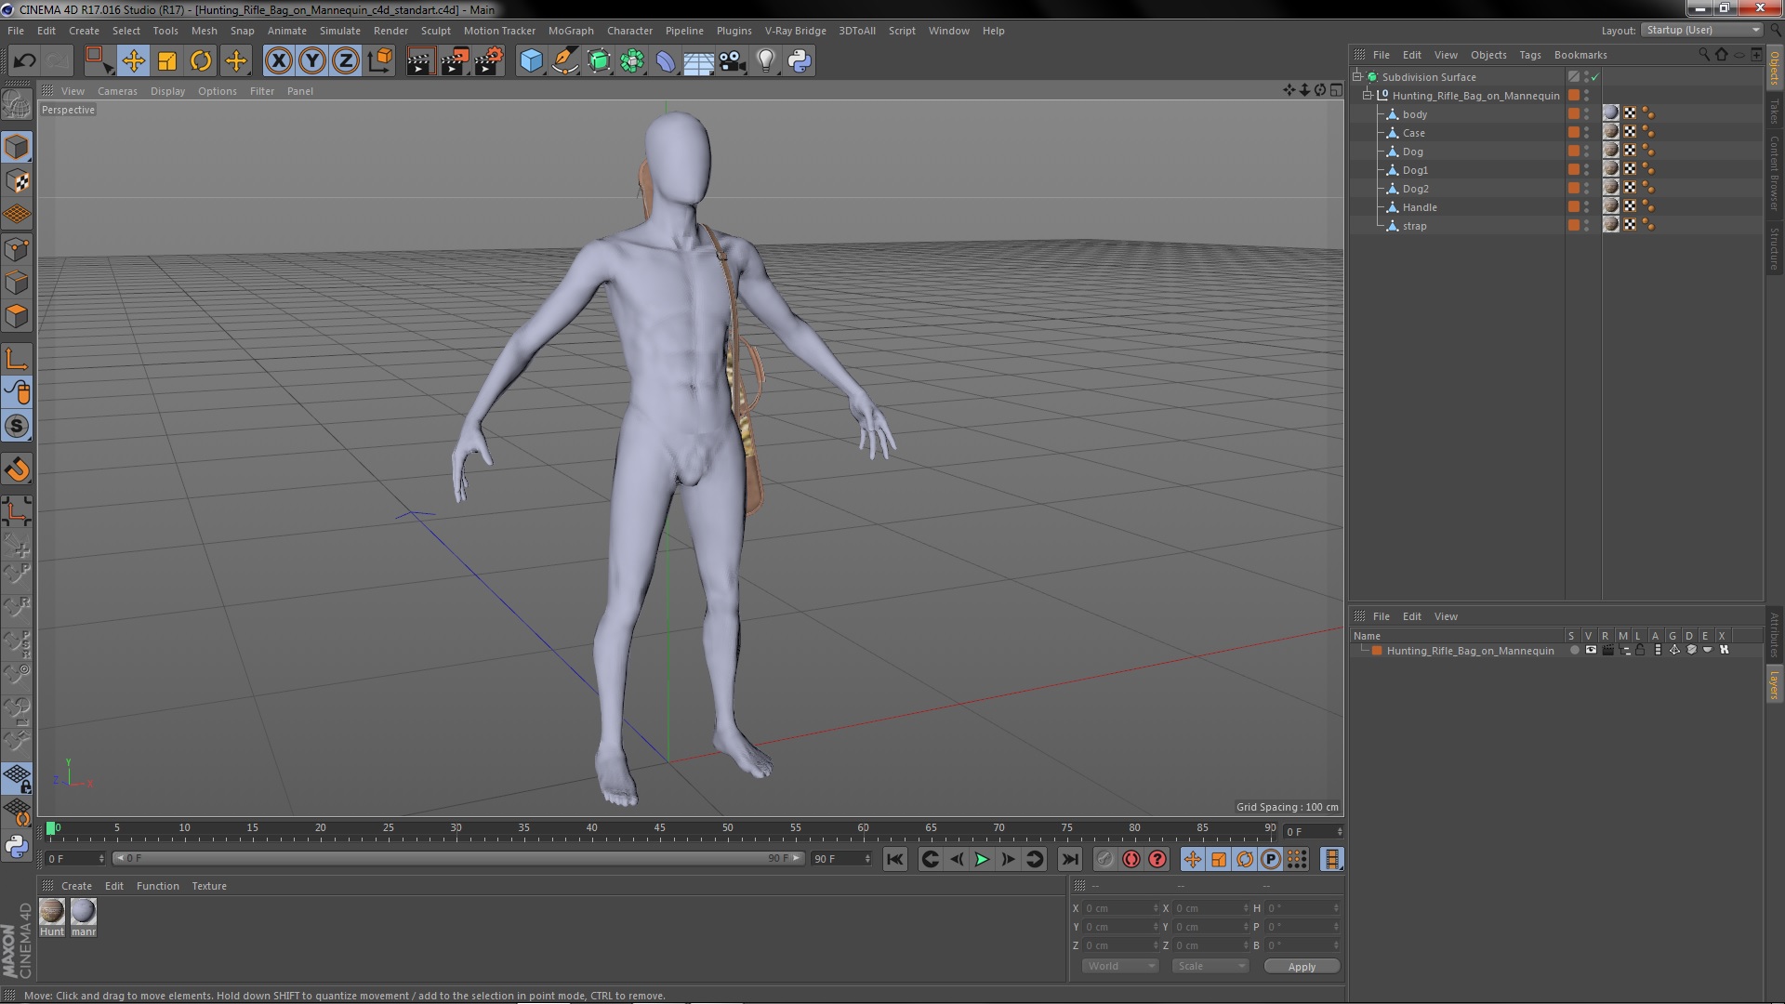
Task: Add a Floor environment object
Action: pos(698,61)
